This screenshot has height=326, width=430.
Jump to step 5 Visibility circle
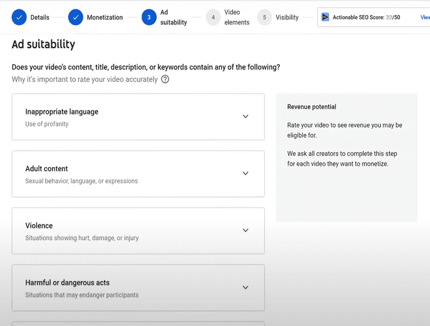[264, 18]
